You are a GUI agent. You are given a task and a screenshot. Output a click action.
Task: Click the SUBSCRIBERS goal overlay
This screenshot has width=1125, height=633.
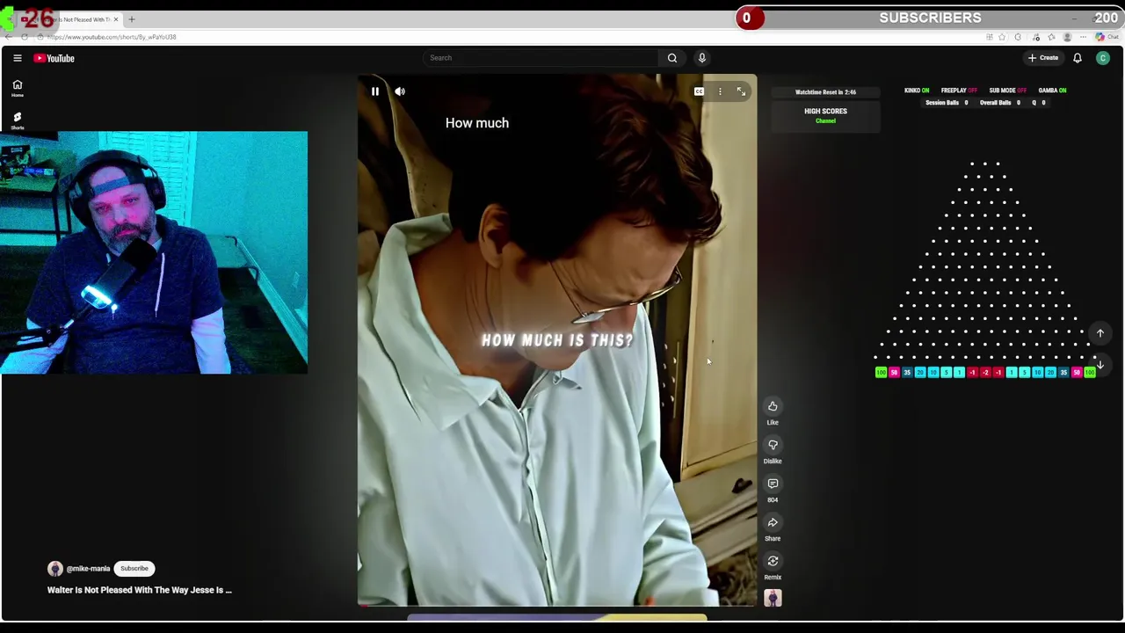tap(930, 18)
